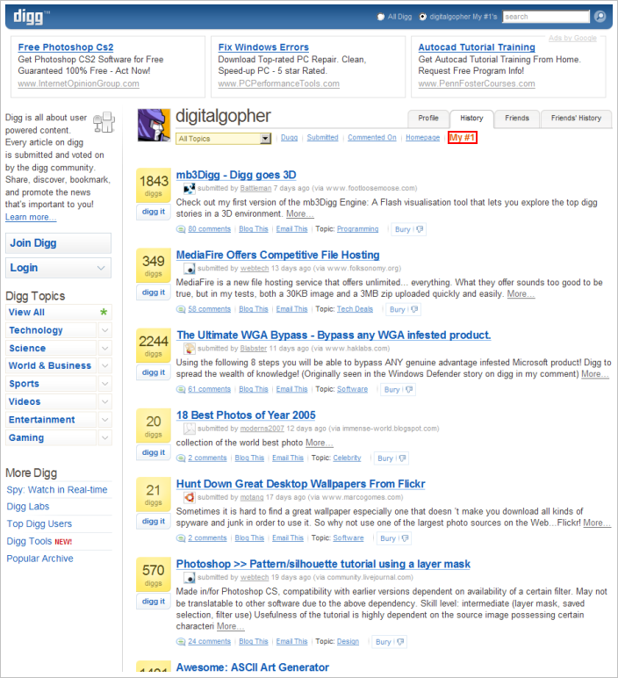This screenshot has height=678, width=618.
Task: Open the Programming topic link
Action: point(357,229)
